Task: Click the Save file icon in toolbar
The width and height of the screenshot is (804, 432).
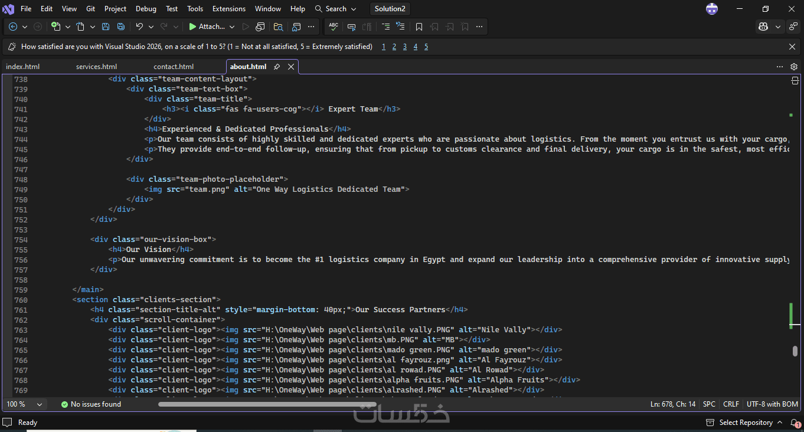Action: pos(106,27)
